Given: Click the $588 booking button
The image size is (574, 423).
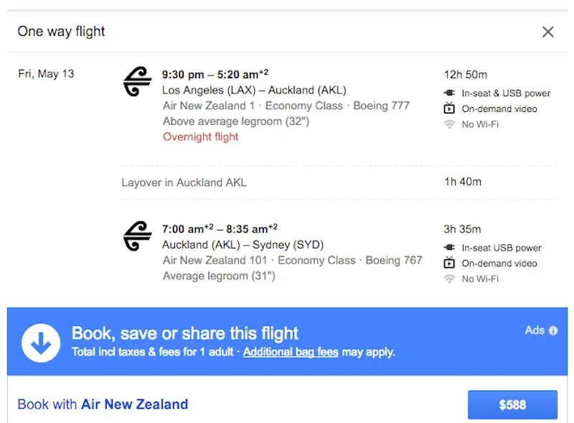Looking at the screenshot, I should coord(512,404).
